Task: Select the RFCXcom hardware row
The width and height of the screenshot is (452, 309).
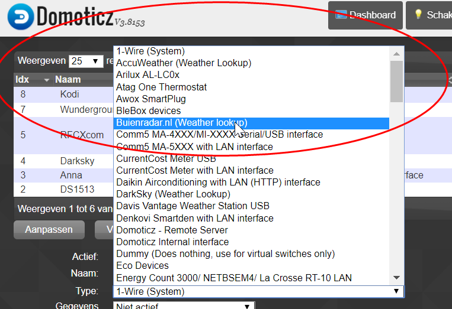Action: click(64, 135)
